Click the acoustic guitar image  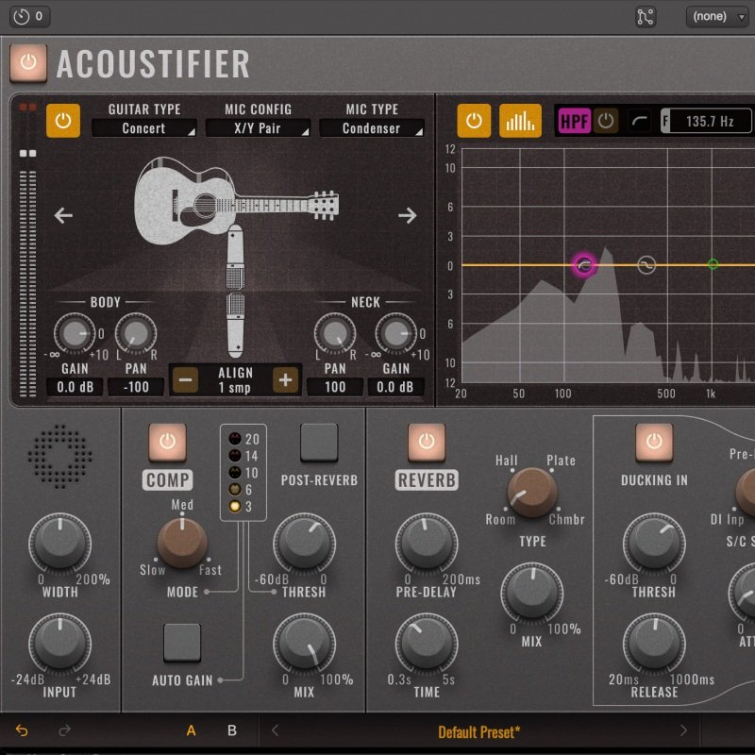coord(236,201)
